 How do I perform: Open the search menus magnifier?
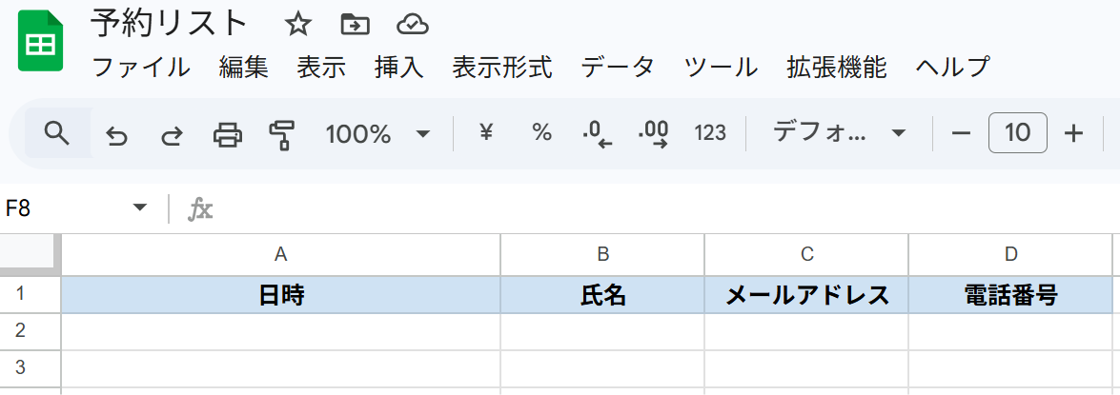click(57, 133)
